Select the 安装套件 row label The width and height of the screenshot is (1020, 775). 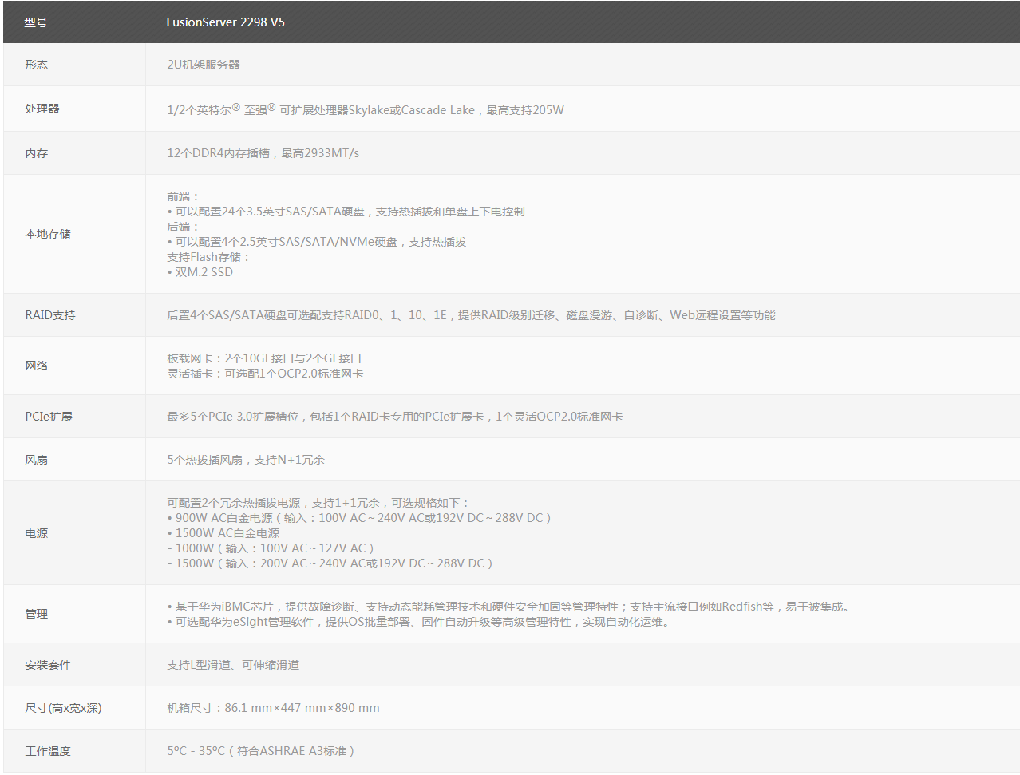48,665
